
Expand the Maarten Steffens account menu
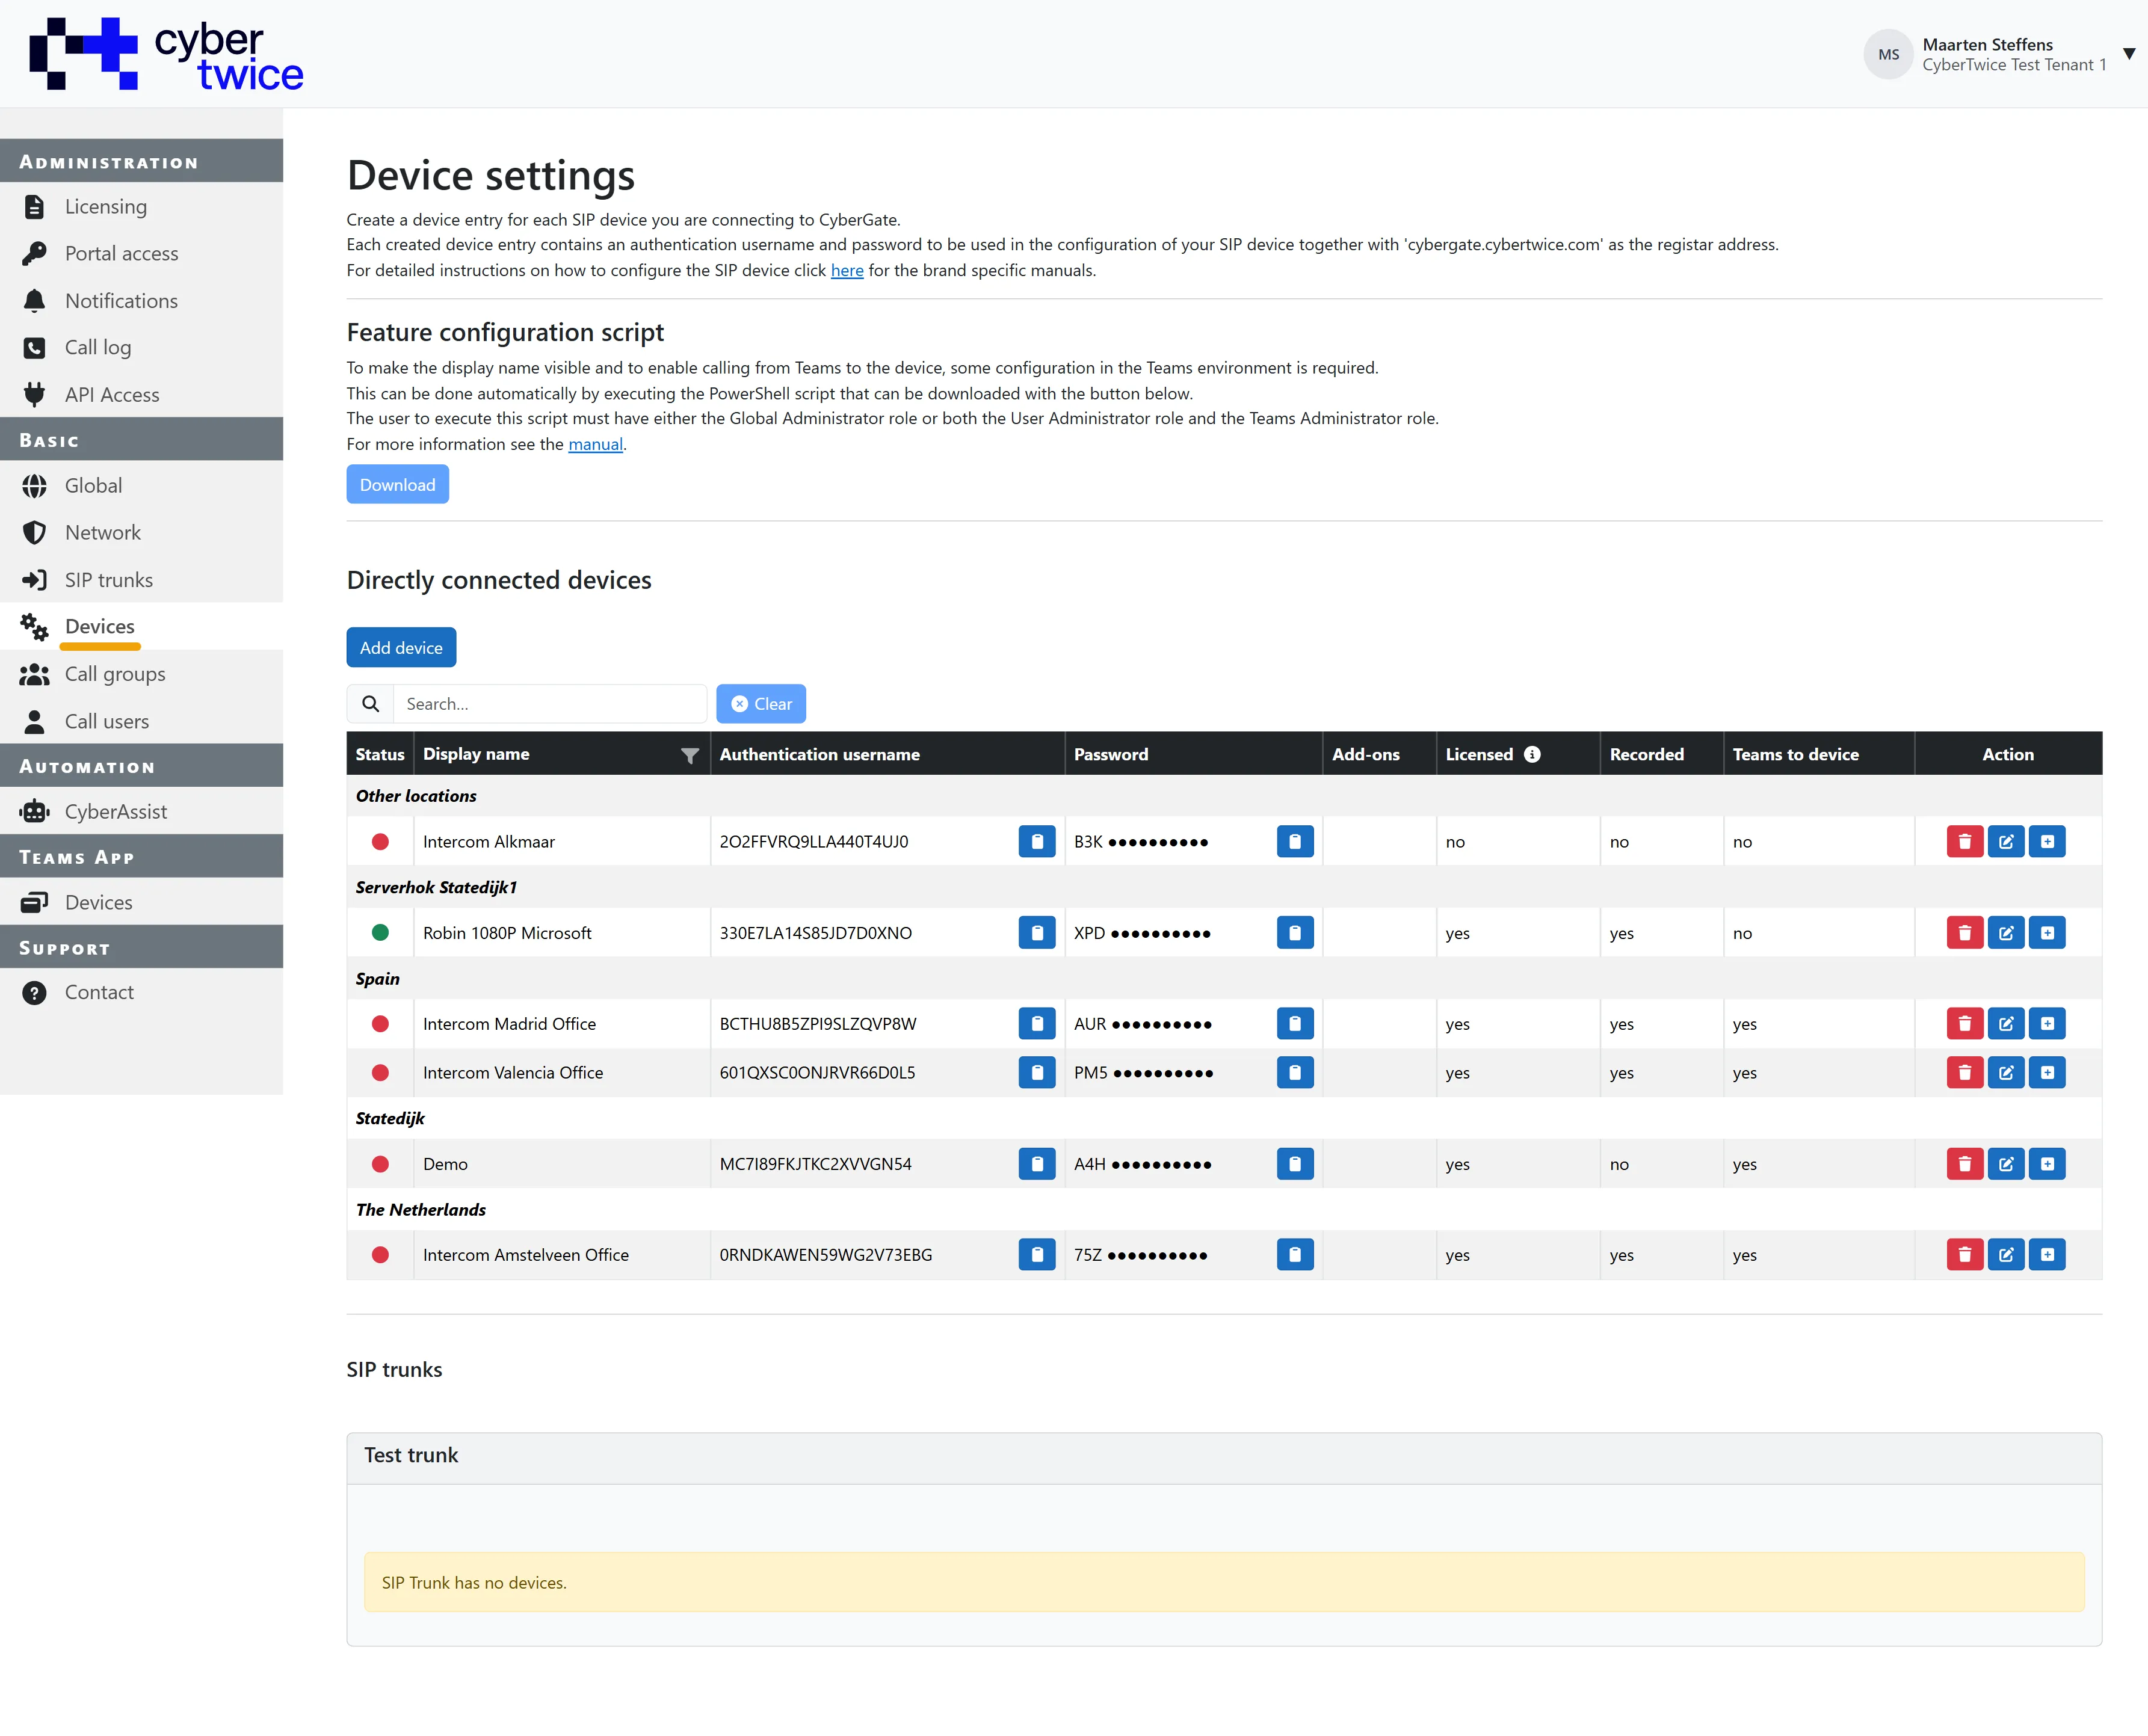click(x=2129, y=54)
